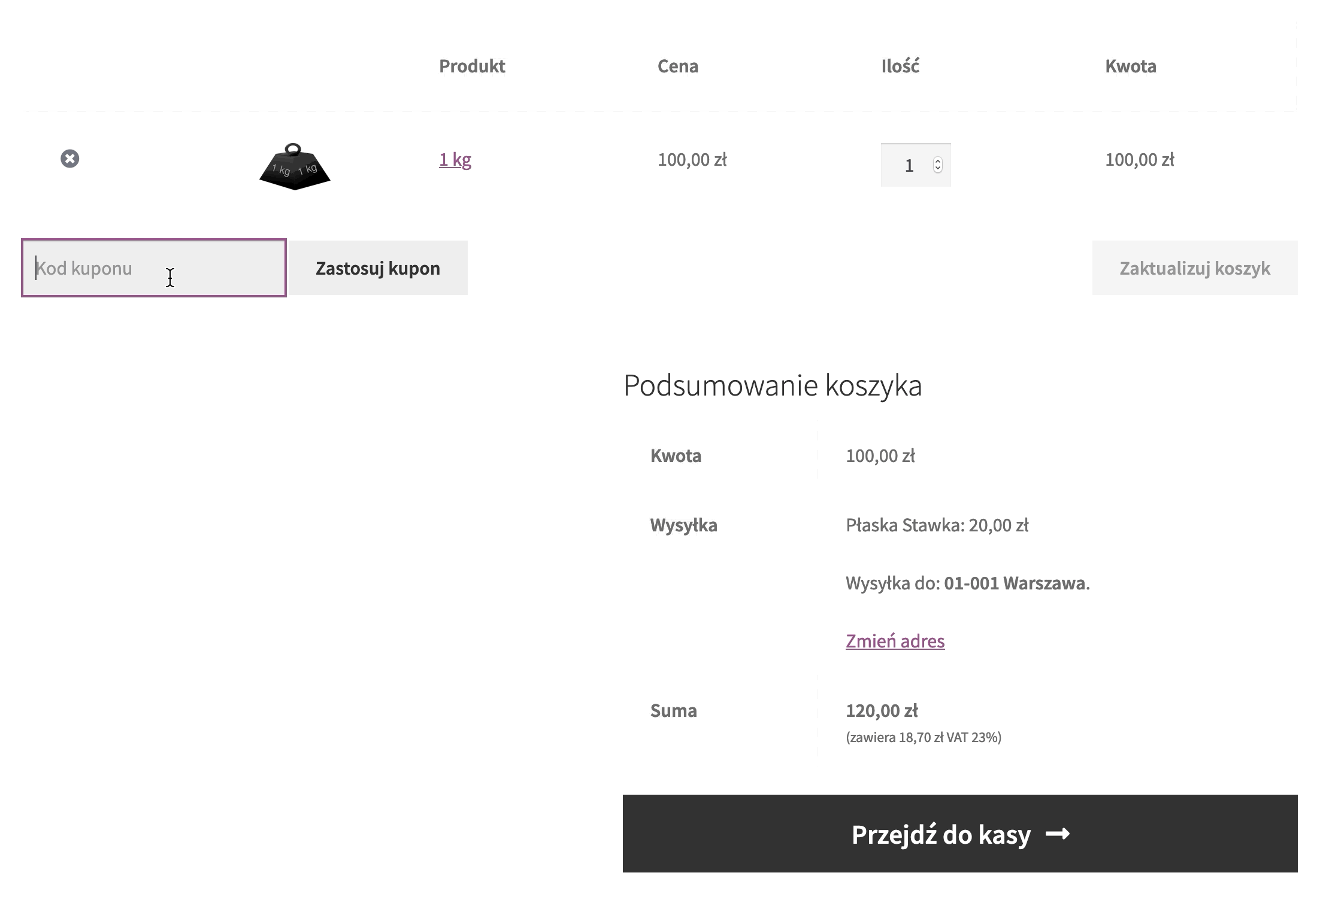Focus the quantity field showing 1
The image size is (1320, 900).
pyautogui.click(x=915, y=165)
